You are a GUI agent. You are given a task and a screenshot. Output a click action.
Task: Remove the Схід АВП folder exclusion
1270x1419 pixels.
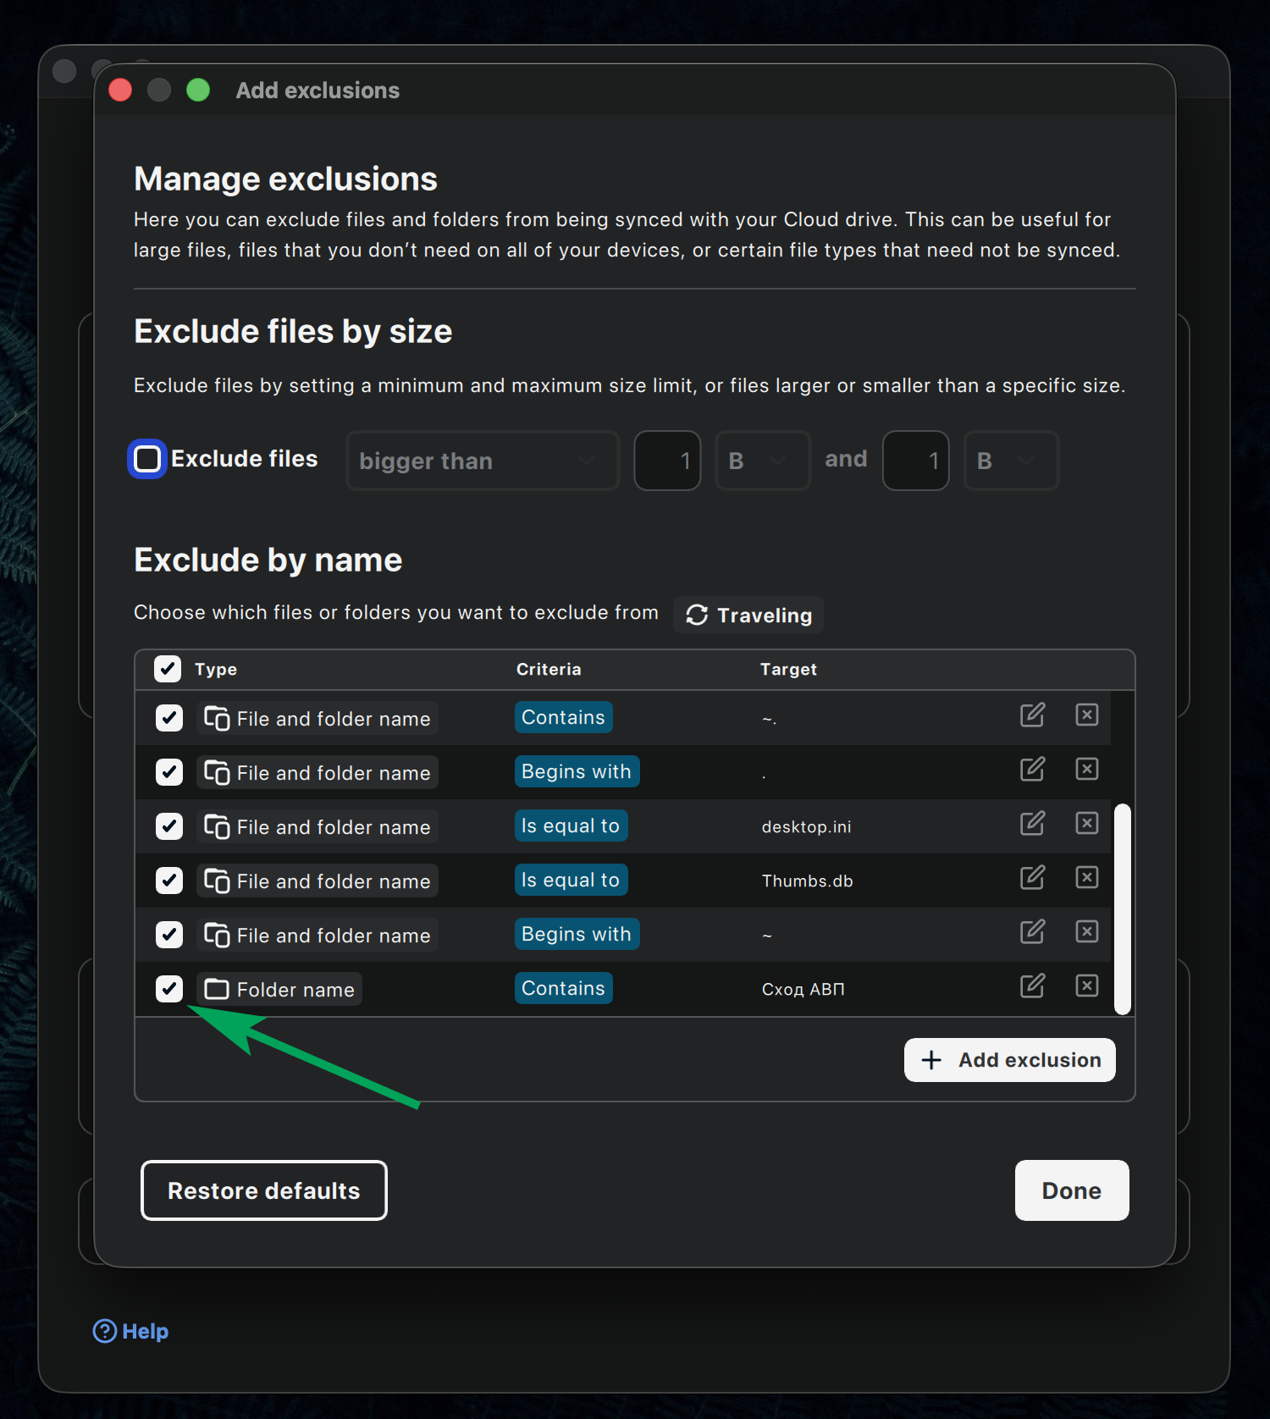(1086, 986)
